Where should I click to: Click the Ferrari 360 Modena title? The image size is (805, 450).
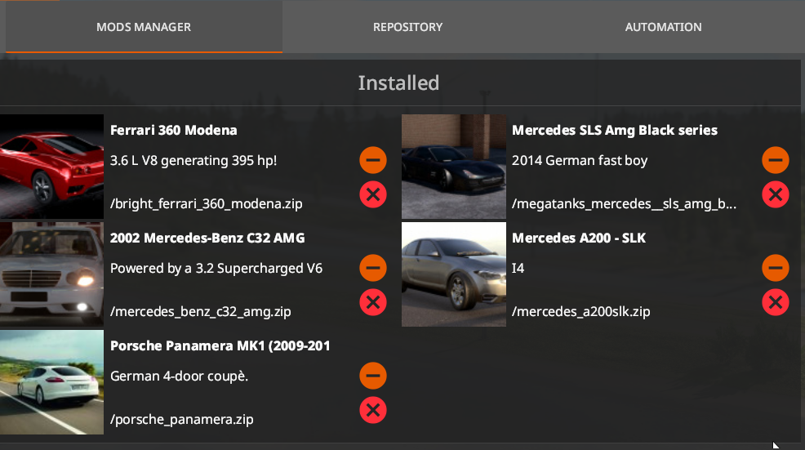coord(174,130)
